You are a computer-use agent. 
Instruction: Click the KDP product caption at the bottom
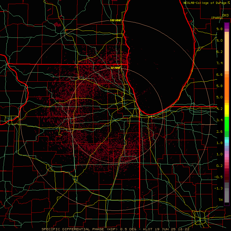[115, 229]
